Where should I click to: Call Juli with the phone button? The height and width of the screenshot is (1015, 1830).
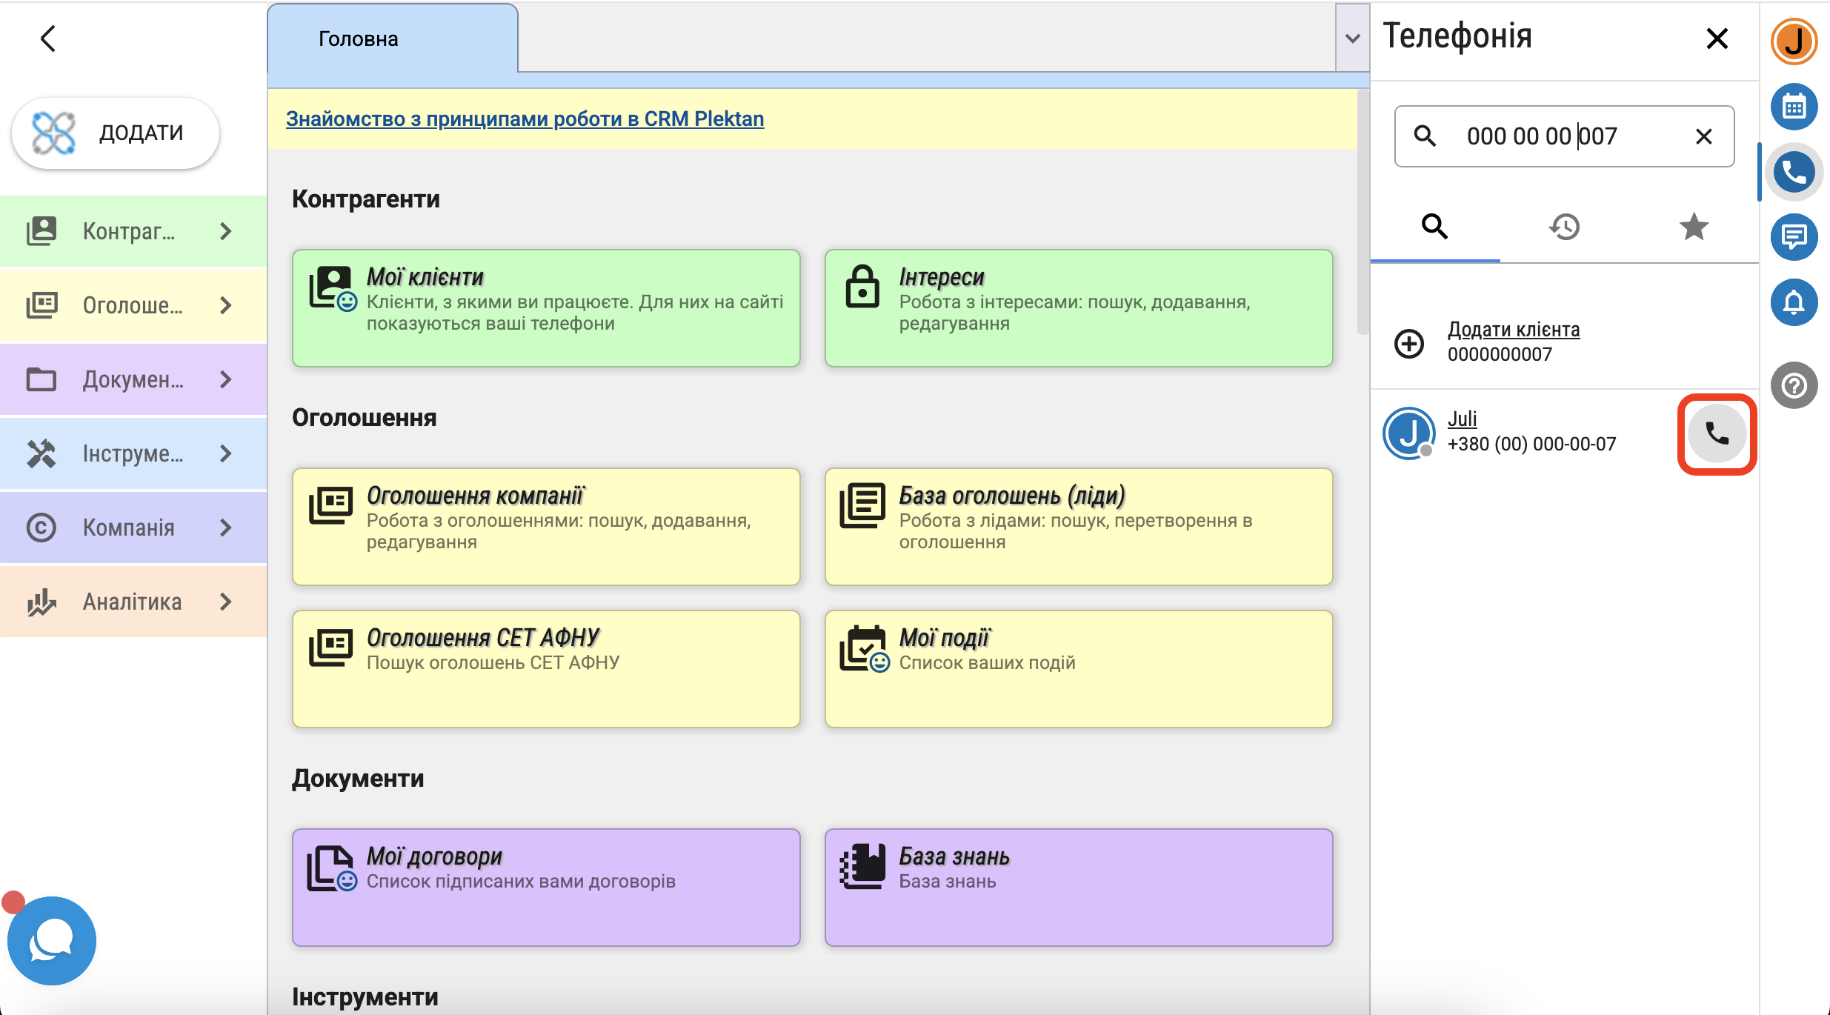(x=1717, y=434)
